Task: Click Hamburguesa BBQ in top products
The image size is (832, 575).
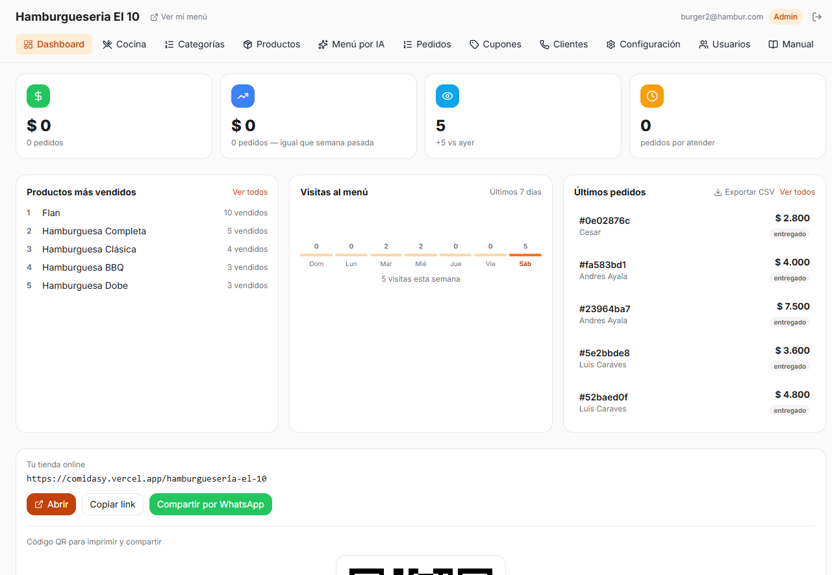Action: coord(147,267)
